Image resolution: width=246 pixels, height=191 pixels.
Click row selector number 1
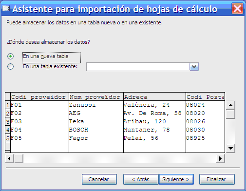click(x=8, y=105)
